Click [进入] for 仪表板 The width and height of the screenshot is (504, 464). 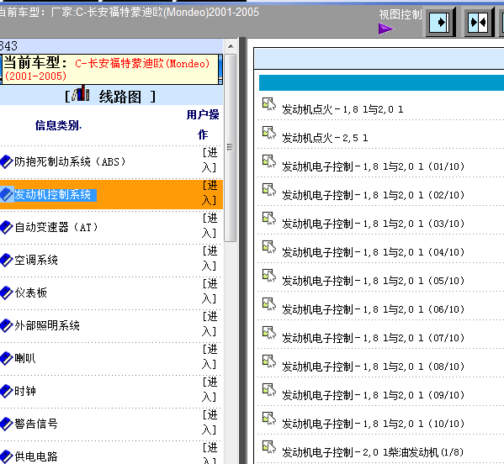[210, 291]
